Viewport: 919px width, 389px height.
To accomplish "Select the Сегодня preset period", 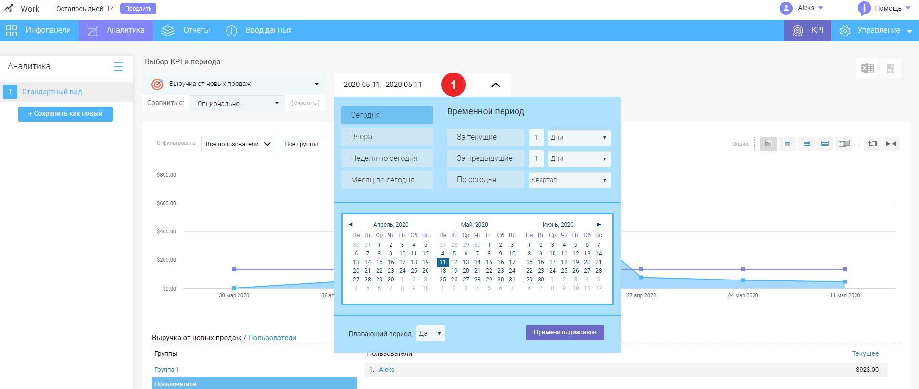I will point(387,115).
